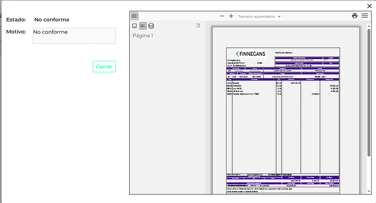Close the dialog with the X button
The height and width of the screenshot is (203, 376).
pos(369,6)
